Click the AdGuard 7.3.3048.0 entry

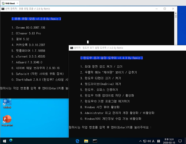27,62
